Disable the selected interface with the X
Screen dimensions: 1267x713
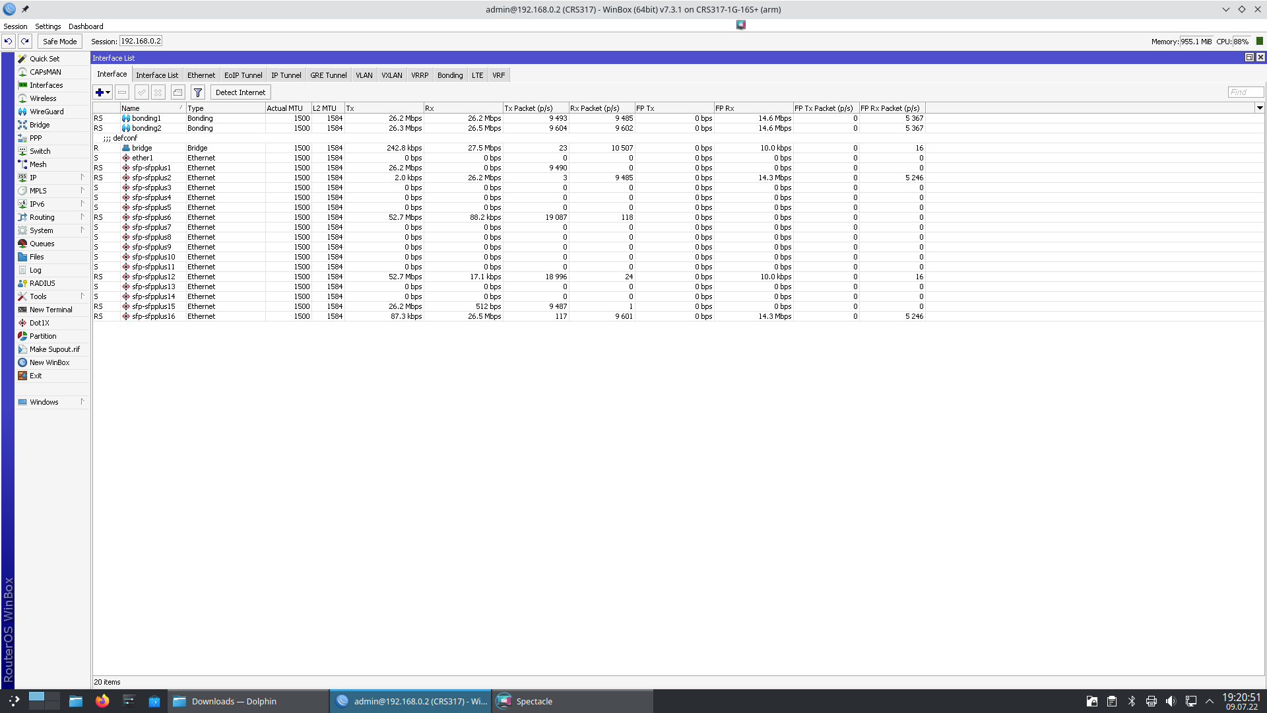158,92
